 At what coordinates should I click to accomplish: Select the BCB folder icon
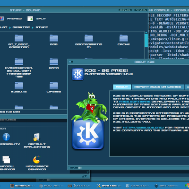[54, 38]
